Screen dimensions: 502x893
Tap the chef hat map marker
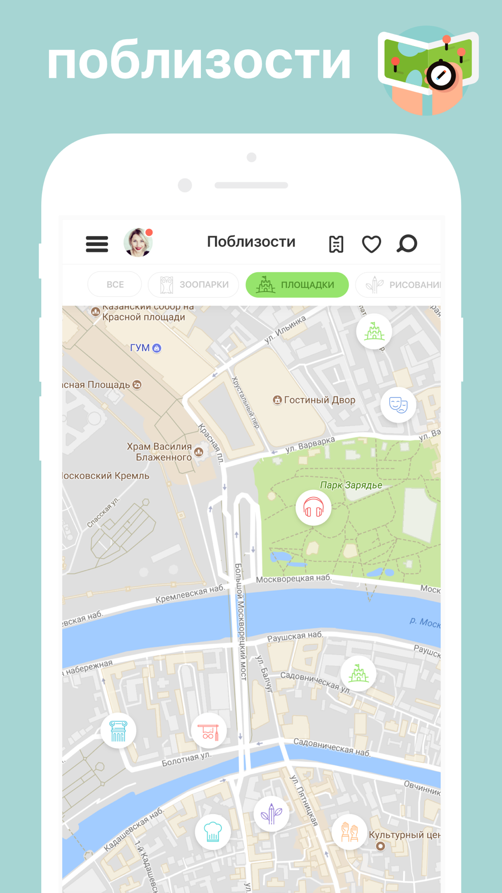click(x=213, y=832)
